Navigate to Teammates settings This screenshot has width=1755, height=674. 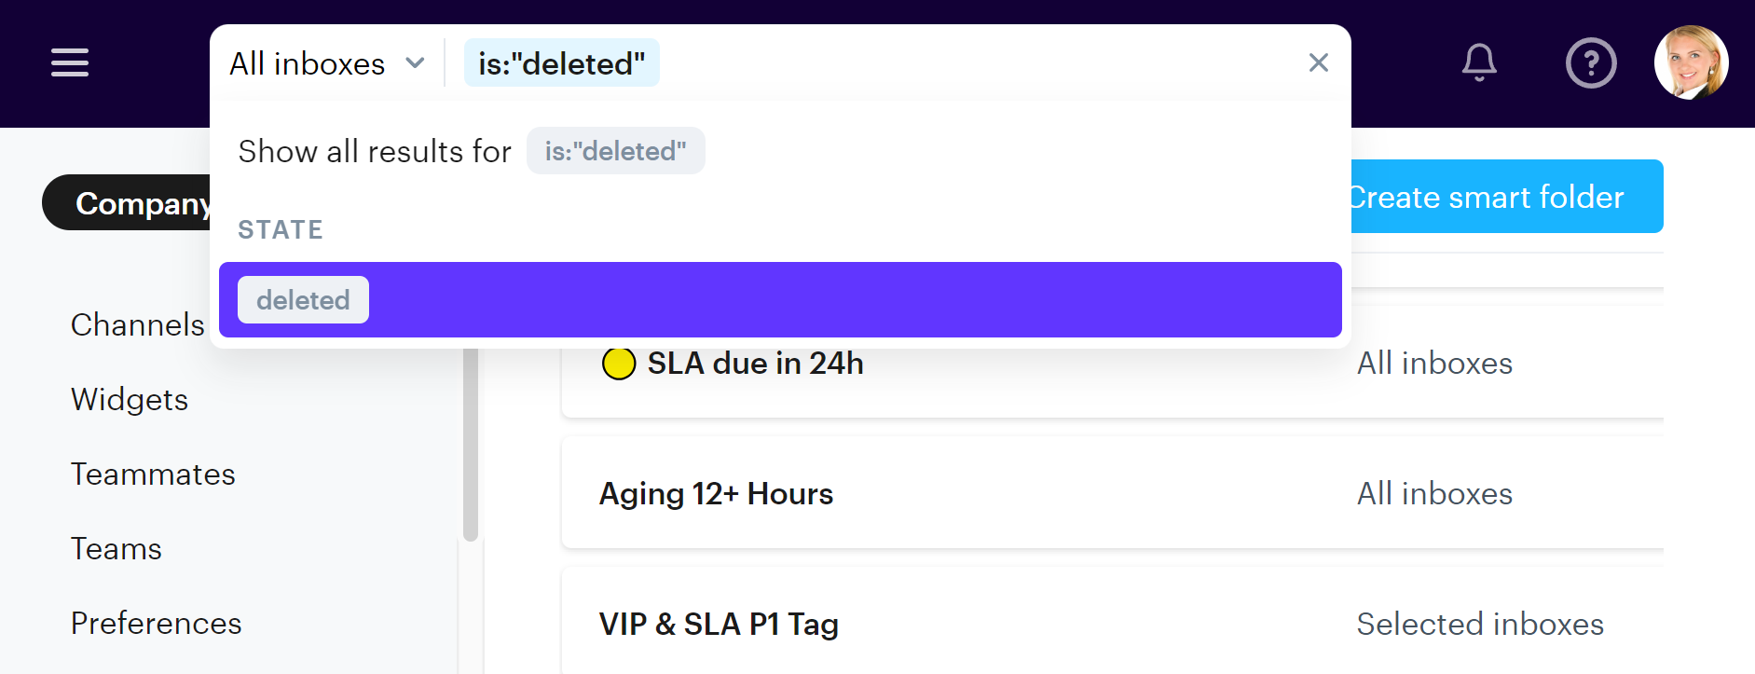click(x=153, y=474)
